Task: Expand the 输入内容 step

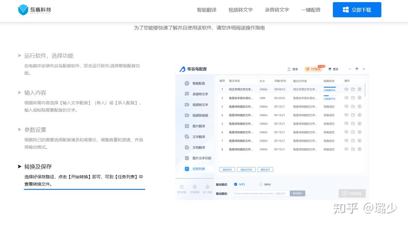Action: click(35, 93)
